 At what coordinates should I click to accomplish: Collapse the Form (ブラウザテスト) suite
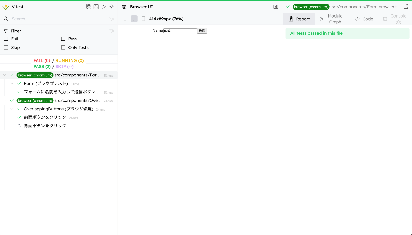[x=12, y=84]
